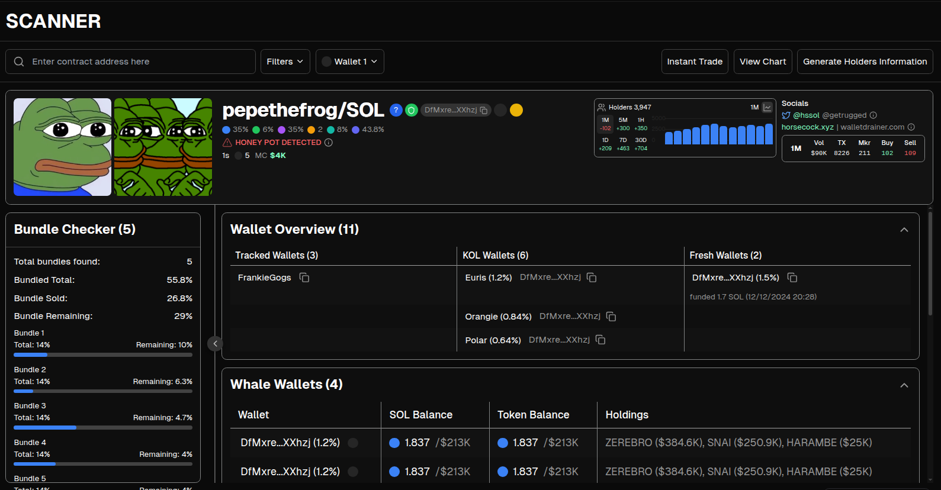This screenshot has height=490, width=941.
Task: Click the Holdings column header
Action: pos(627,415)
